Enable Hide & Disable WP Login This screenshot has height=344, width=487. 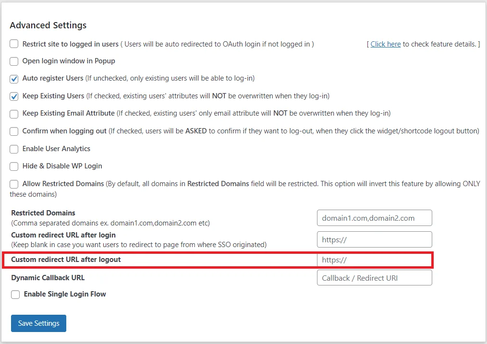[14, 166]
